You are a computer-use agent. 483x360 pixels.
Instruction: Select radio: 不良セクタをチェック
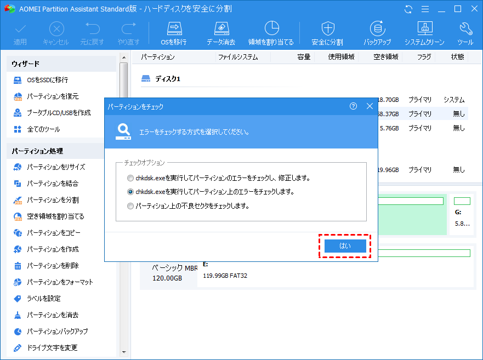click(130, 206)
